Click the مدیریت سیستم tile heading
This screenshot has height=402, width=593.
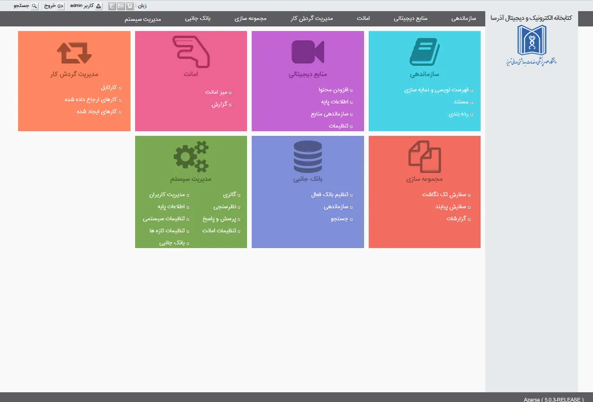(191, 179)
